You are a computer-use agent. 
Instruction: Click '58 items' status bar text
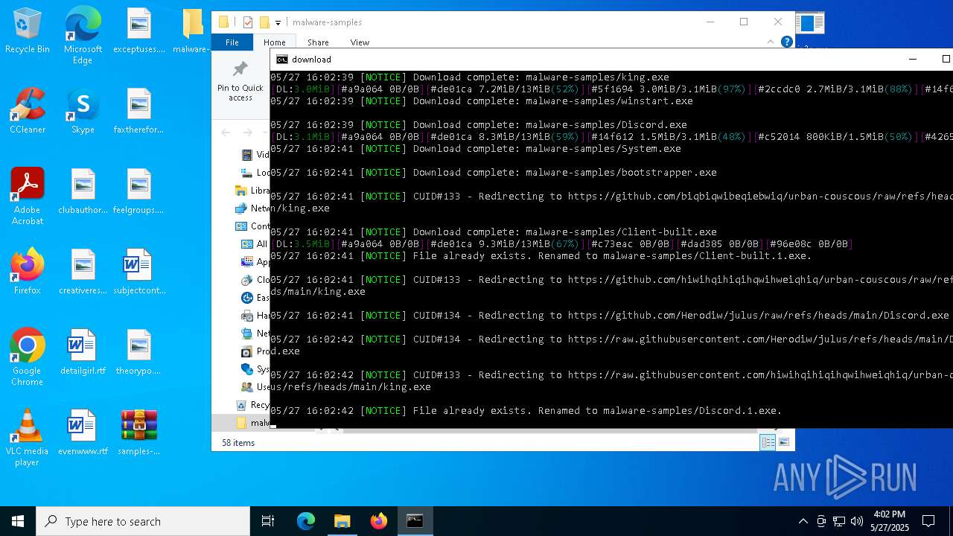238,442
